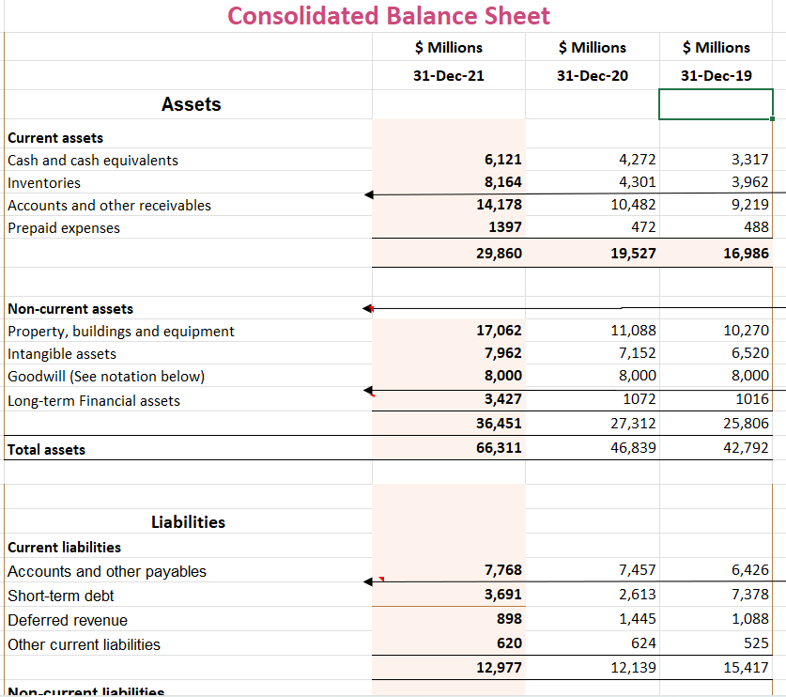Select non-current total 36,451
786x697 pixels.
pos(499,424)
